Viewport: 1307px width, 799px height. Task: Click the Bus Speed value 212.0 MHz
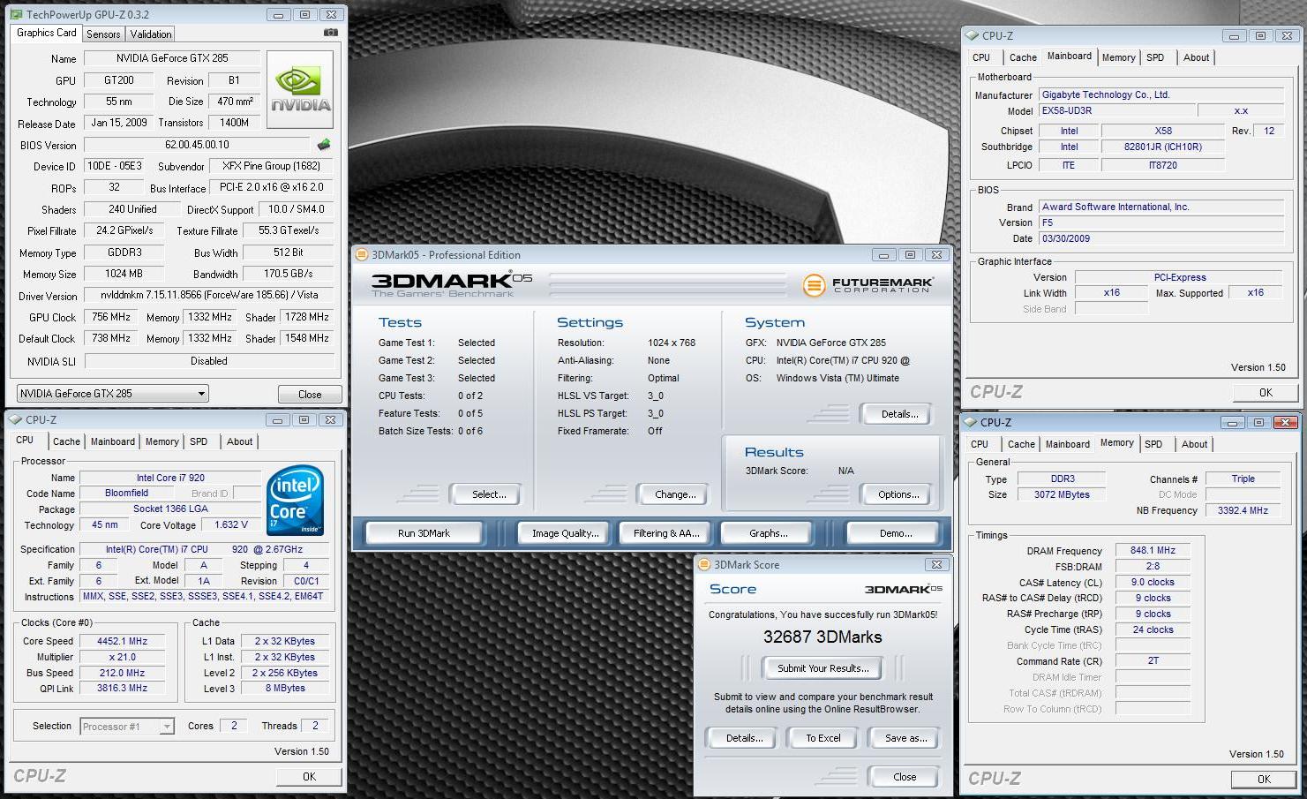(x=123, y=673)
